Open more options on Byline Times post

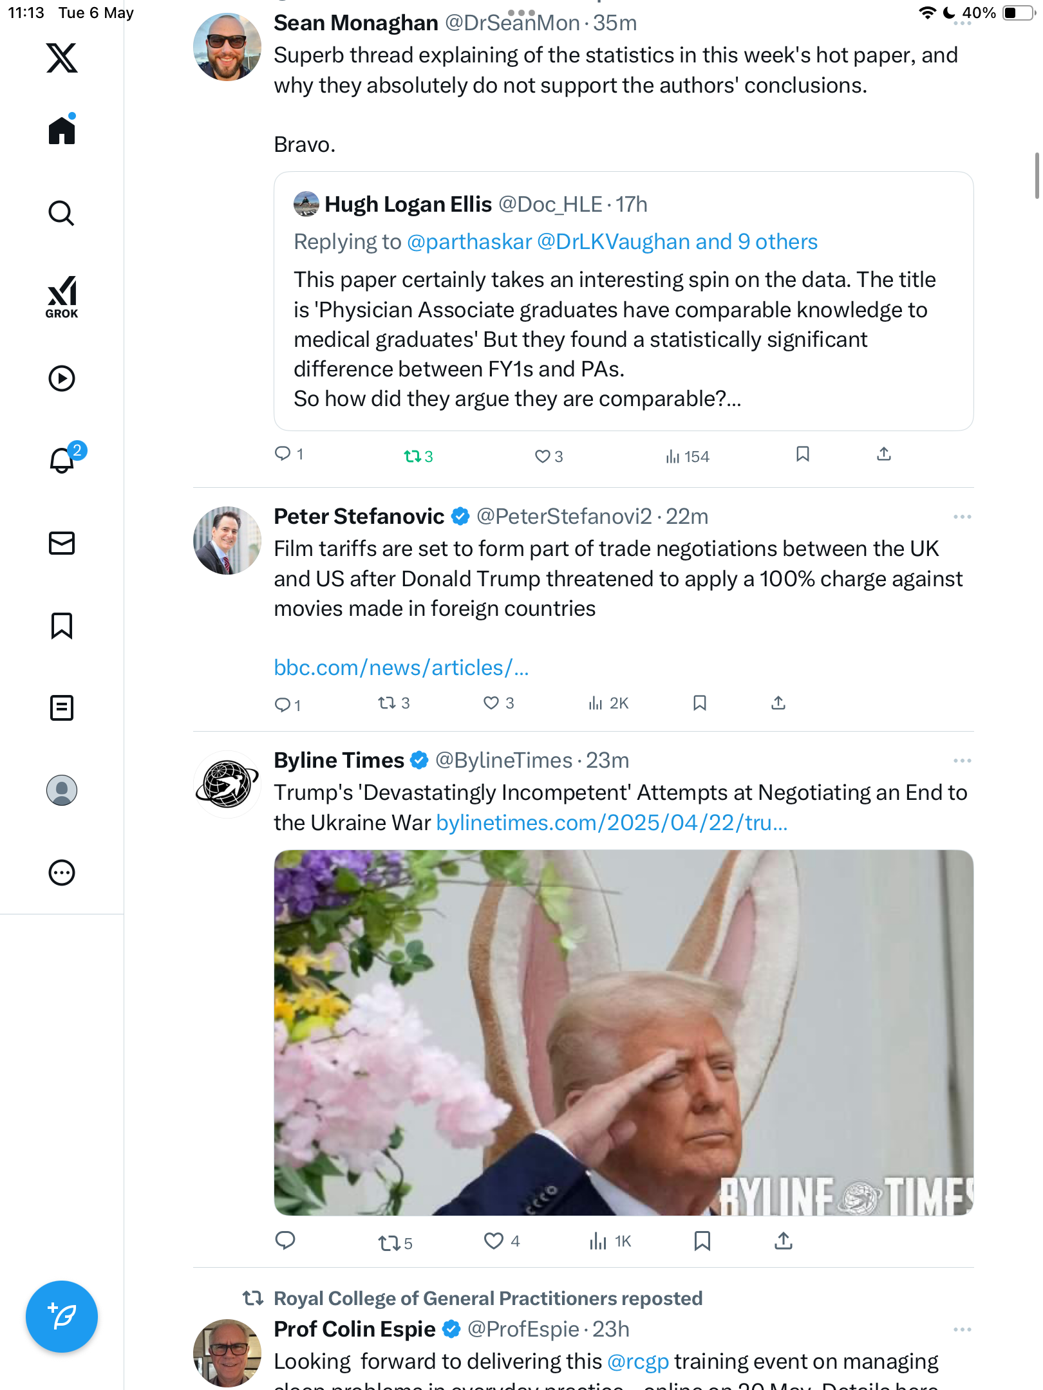962,761
